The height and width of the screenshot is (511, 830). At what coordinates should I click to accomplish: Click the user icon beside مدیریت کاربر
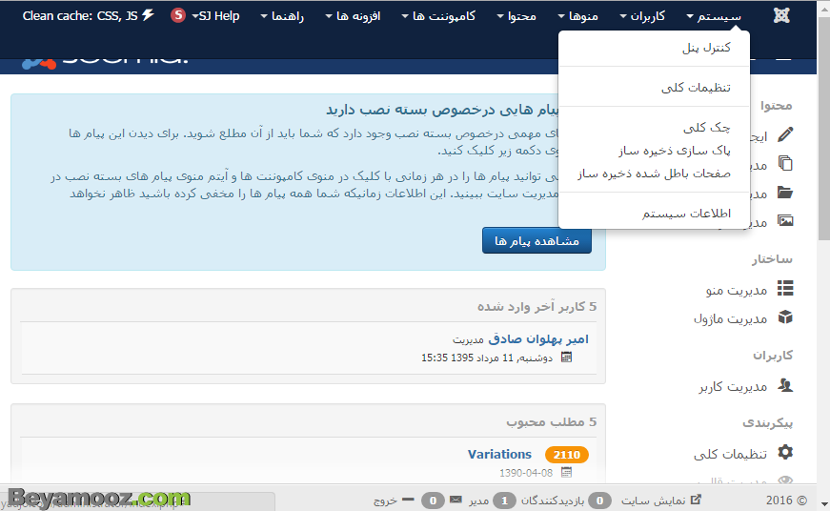785,385
